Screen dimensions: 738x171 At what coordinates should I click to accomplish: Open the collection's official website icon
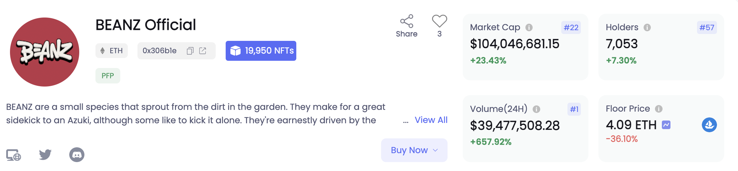point(14,155)
